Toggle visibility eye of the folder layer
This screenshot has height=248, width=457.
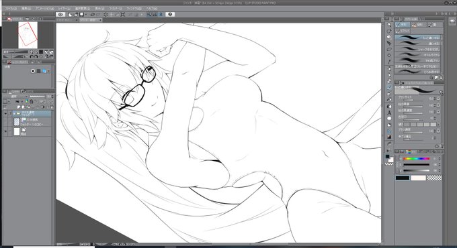coord(5,114)
